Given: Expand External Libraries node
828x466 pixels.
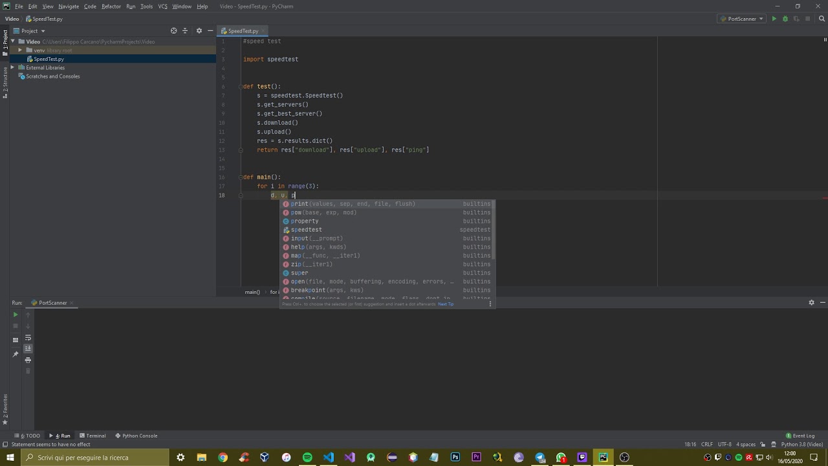Looking at the screenshot, I should [12, 67].
